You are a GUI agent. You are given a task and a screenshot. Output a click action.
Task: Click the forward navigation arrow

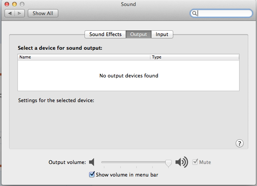pos(20,13)
